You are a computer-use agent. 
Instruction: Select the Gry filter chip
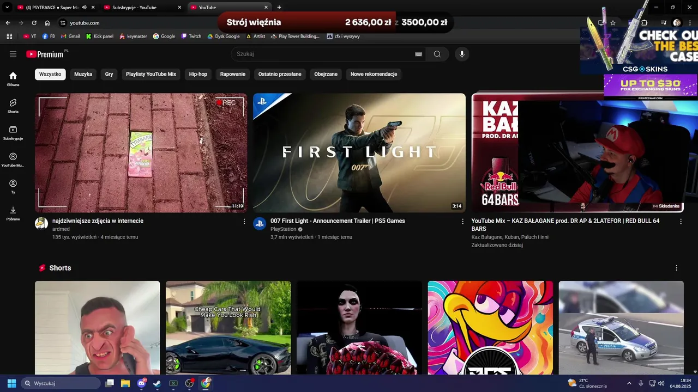[x=109, y=74]
